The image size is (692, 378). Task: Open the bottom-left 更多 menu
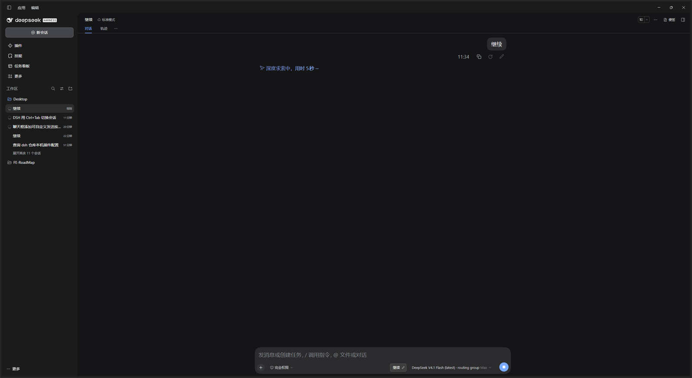[x=13, y=369]
